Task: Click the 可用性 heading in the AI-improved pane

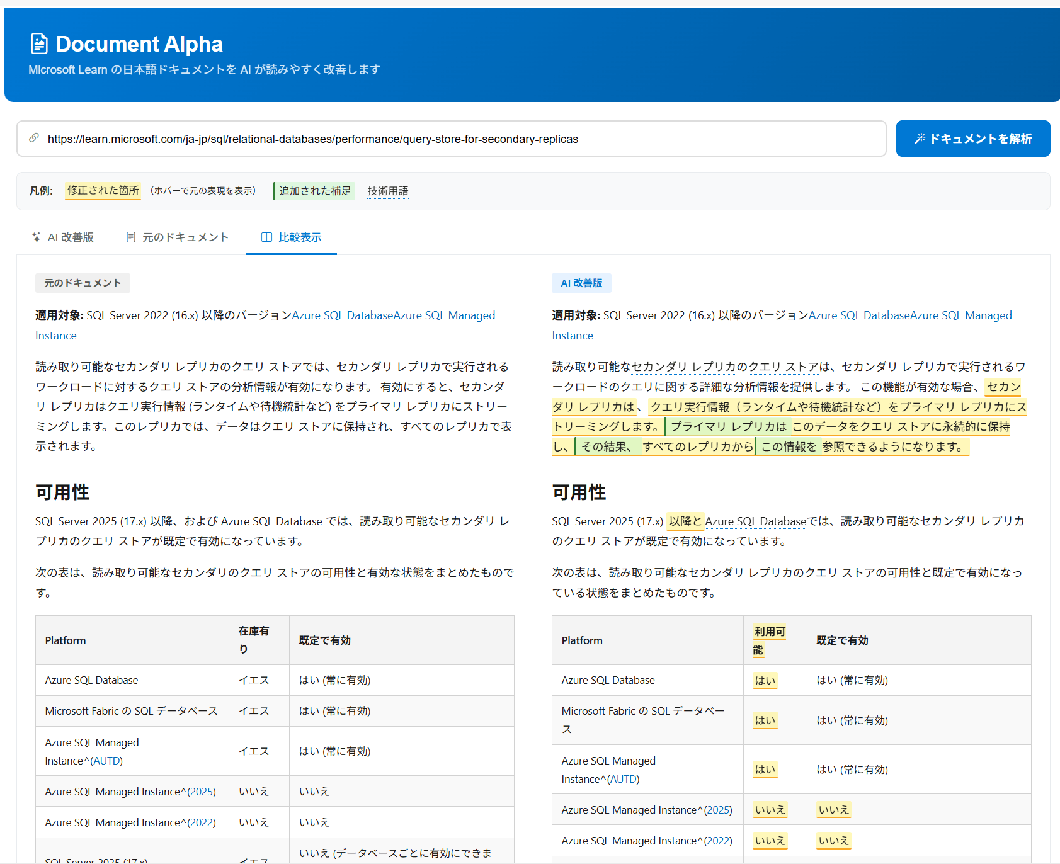Action: [x=579, y=492]
